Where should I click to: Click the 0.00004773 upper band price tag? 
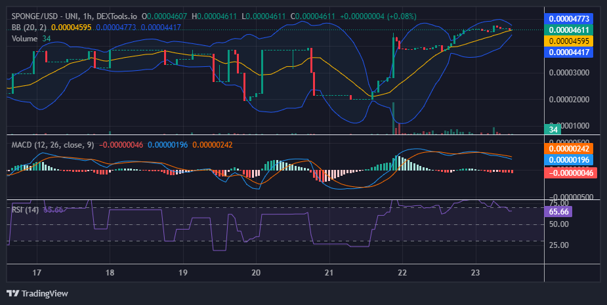pyautogui.click(x=569, y=18)
